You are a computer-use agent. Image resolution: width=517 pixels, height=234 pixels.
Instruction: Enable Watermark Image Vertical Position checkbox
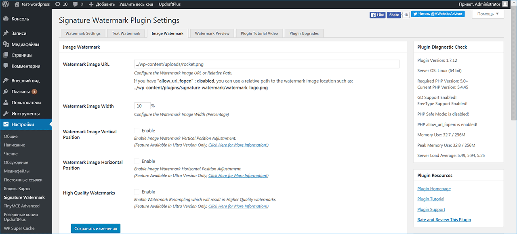coord(137,130)
